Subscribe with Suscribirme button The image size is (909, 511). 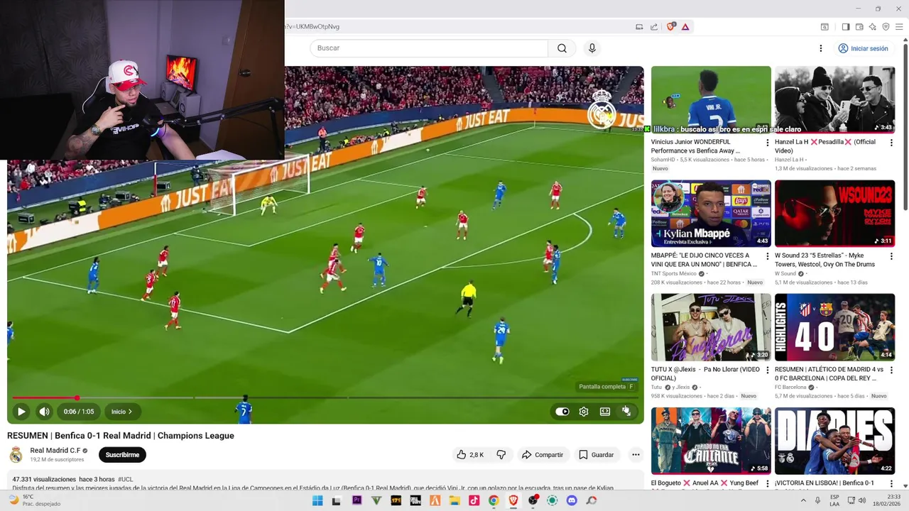click(122, 455)
